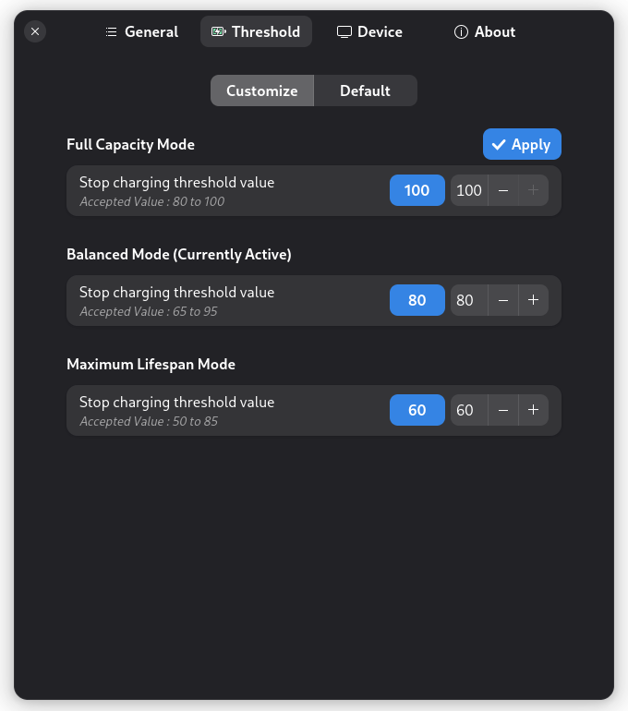The image size is (628, 711).
Task: Select the Threshold tab
Action: (256, 31)
